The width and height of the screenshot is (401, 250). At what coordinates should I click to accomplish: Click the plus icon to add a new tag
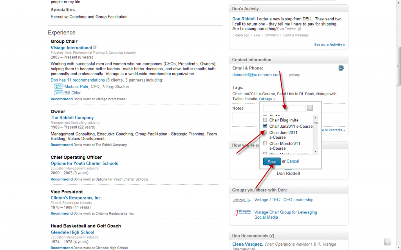[310, 107]
